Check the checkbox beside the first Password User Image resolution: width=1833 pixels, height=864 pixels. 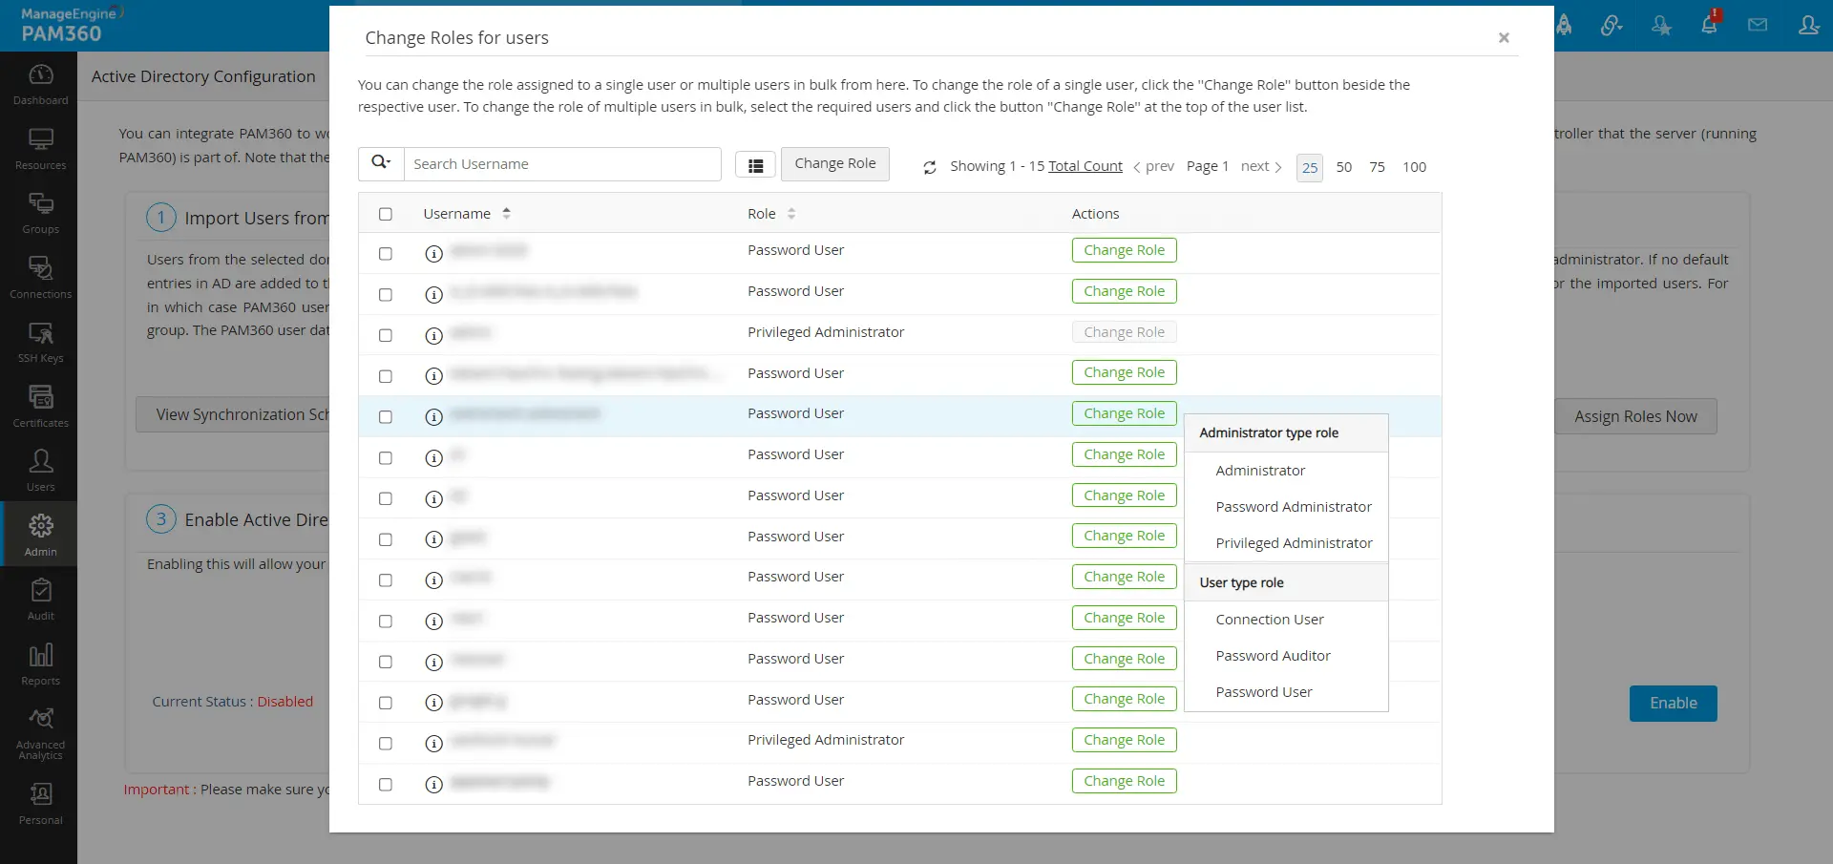(386, 254)
